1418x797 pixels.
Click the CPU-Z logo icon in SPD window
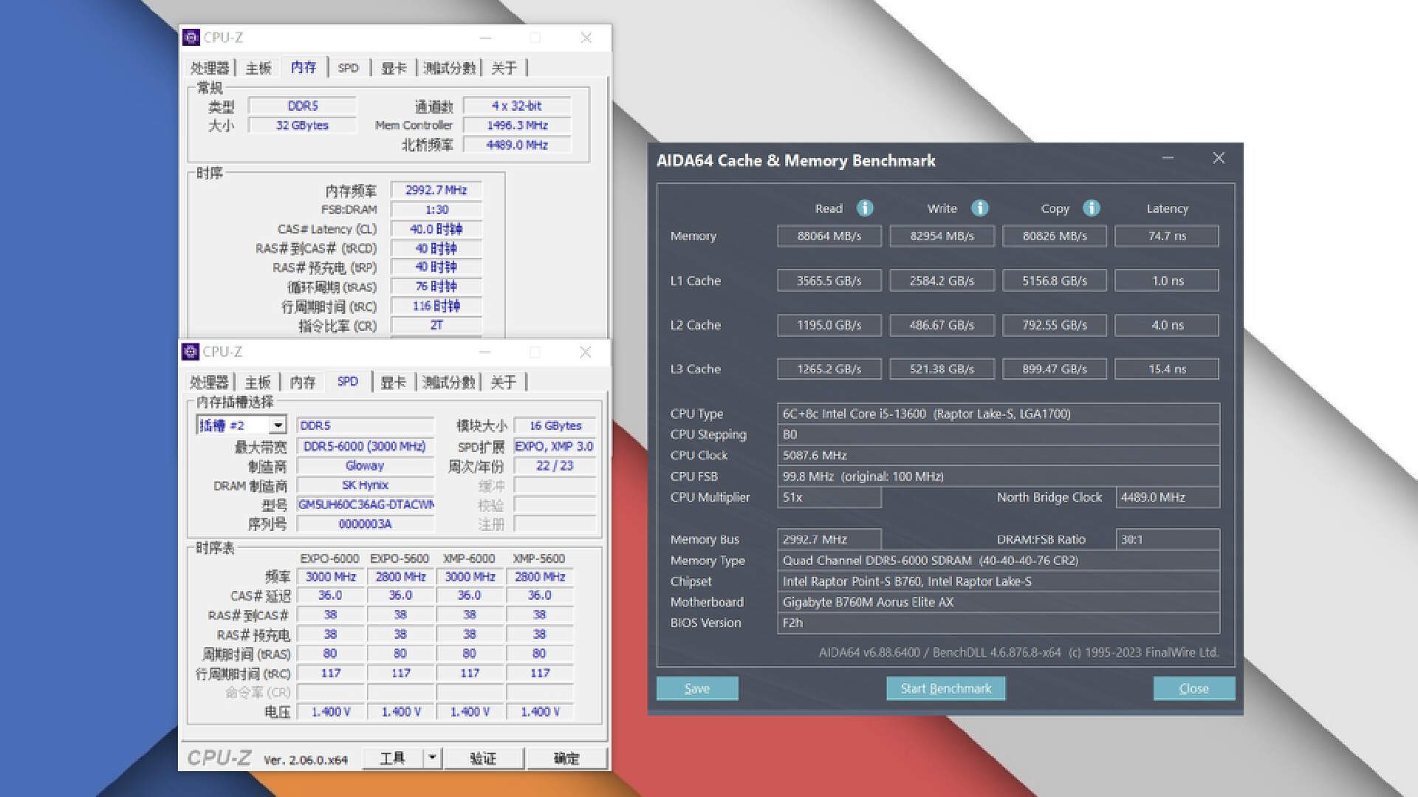191,352
